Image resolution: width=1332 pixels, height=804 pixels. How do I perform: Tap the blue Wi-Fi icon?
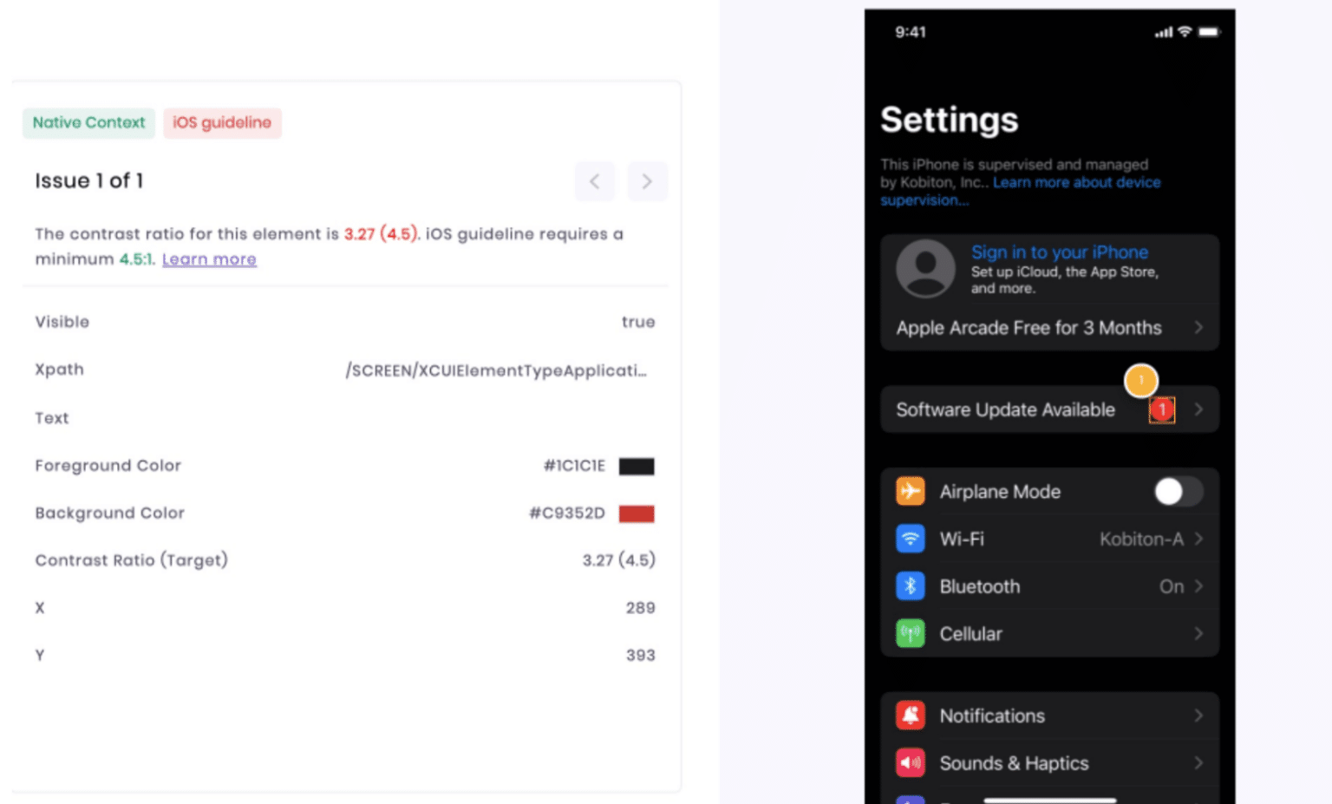(910, 539)
